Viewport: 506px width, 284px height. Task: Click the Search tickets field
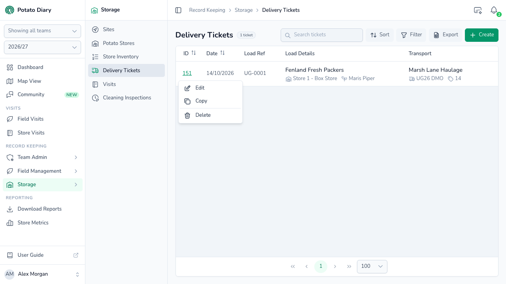point(322,35)
